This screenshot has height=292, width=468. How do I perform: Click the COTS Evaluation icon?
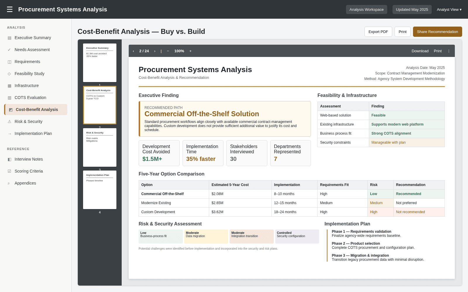9,98
